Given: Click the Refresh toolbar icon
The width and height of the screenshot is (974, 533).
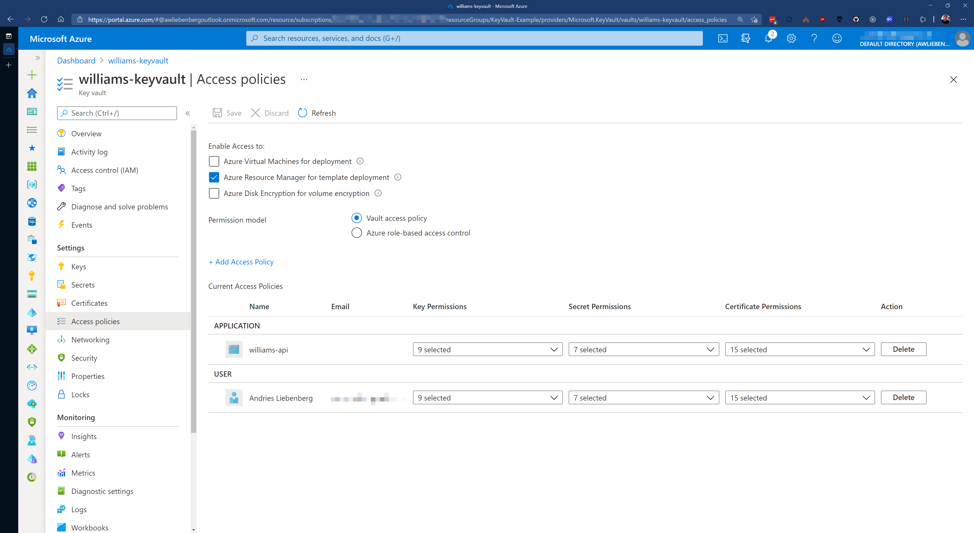Looking at the screenshot, I should pyautogui.click(x=303, y=113).
